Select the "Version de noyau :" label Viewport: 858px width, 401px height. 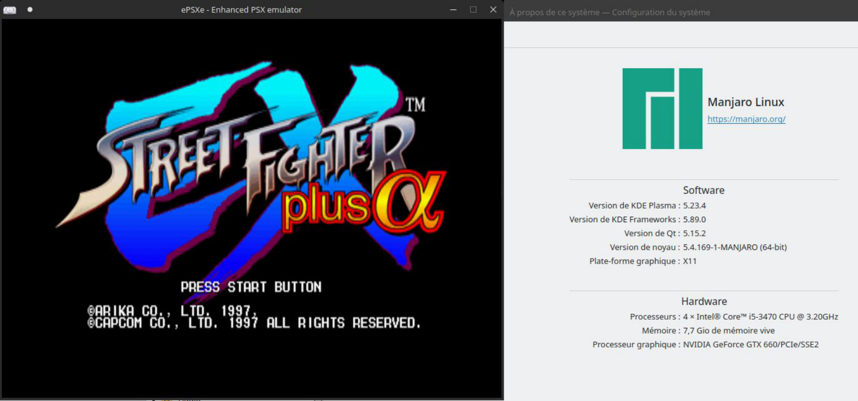(645, 247)
